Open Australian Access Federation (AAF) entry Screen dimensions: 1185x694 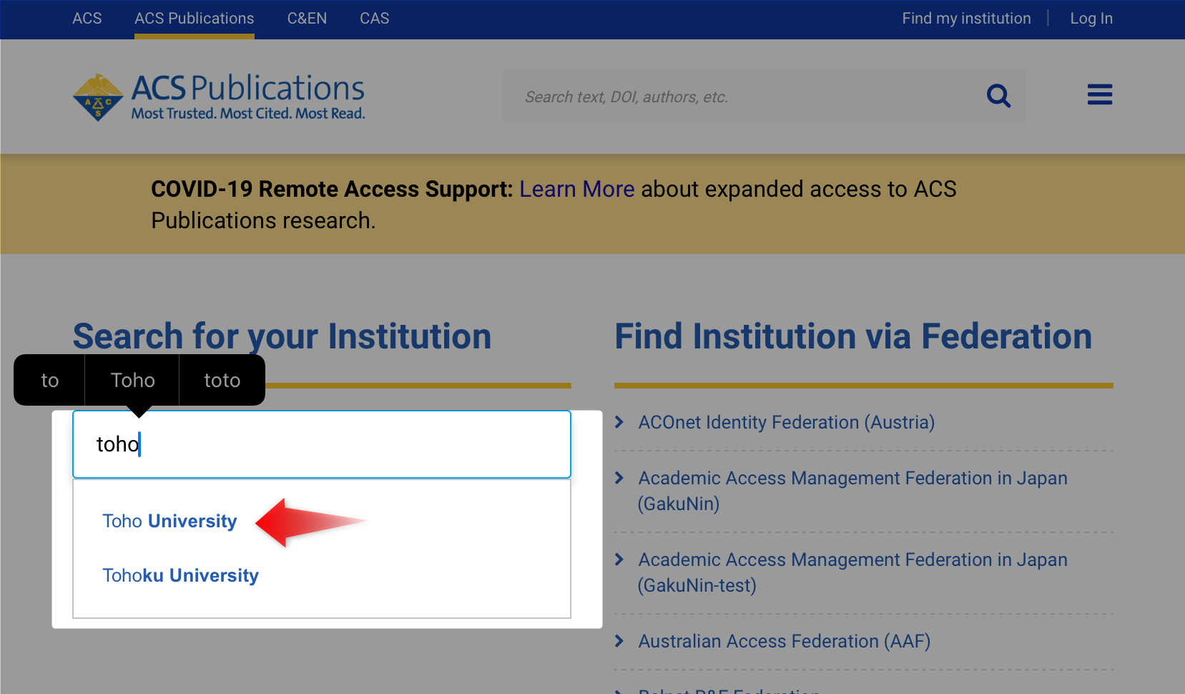coord(785,641)
